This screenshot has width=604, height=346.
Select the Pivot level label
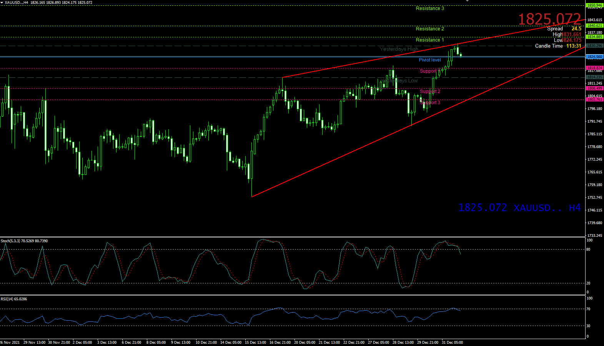(430, 60)
